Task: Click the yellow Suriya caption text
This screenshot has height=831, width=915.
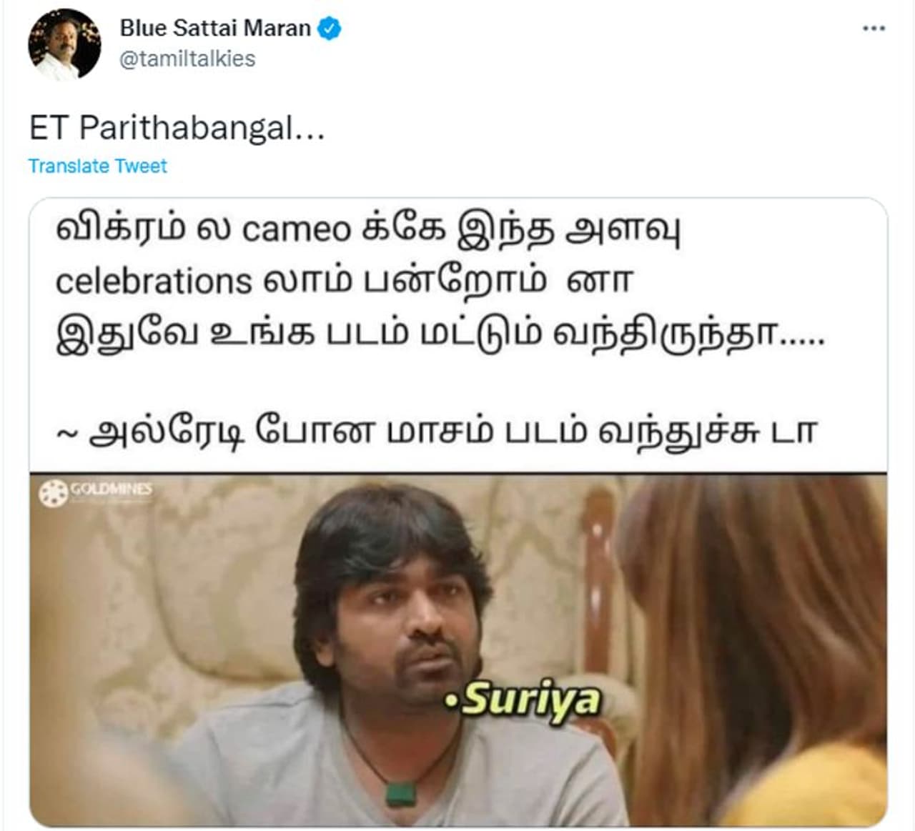Action: click(x=530, y=700)
